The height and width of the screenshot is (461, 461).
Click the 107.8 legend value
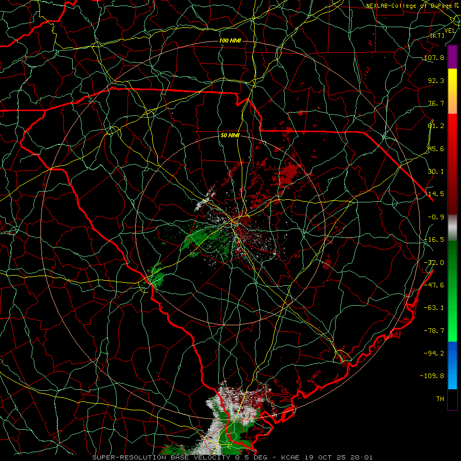point(434,57)
